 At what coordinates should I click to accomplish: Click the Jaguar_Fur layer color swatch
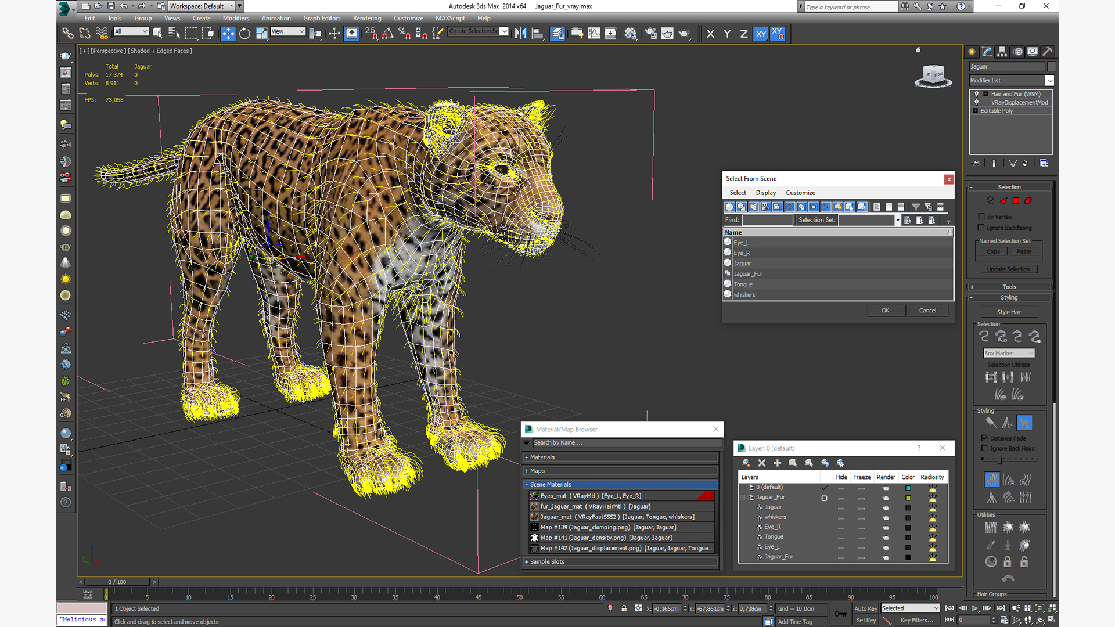(908, 498)
